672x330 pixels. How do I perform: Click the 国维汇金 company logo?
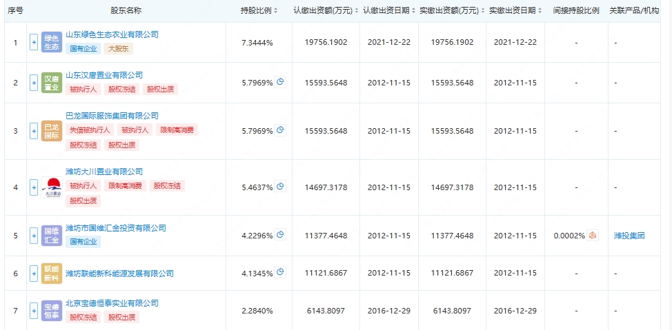(x=52, y=236)
